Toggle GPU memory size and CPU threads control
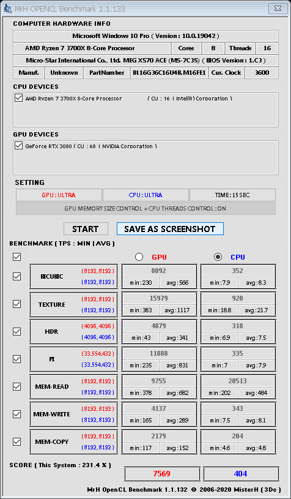This screenshot has width=291, height=499. click(x=146, y=209)
